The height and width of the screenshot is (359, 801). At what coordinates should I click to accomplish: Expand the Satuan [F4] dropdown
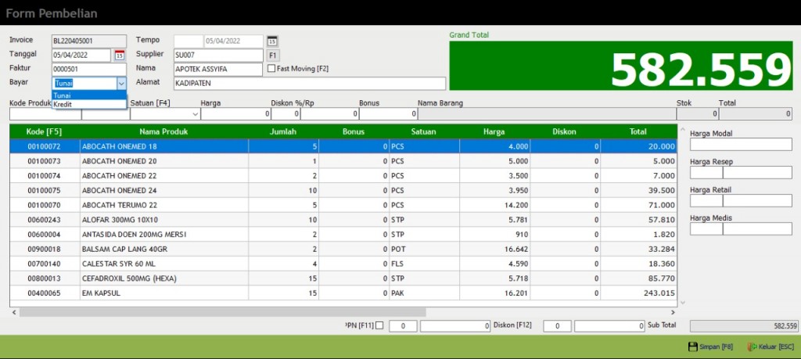click(x=195, y=114)
